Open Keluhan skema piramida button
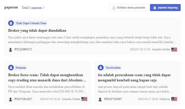Image resolution: width=185 pixels, height=109 pixels. (128, 8)
